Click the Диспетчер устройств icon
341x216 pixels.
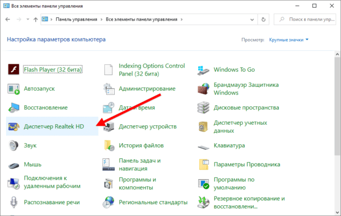(x=109, y=126)
